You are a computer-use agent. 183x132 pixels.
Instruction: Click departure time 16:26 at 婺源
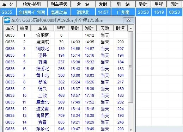[x=90, y=82]
